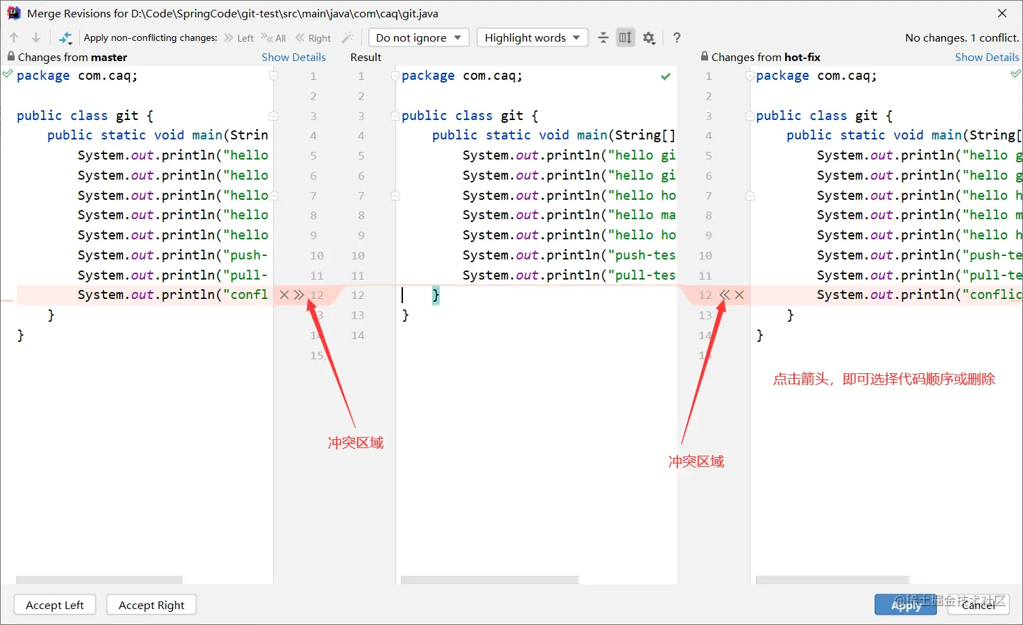Click green checkmark in master pane corner

[7, 73]
